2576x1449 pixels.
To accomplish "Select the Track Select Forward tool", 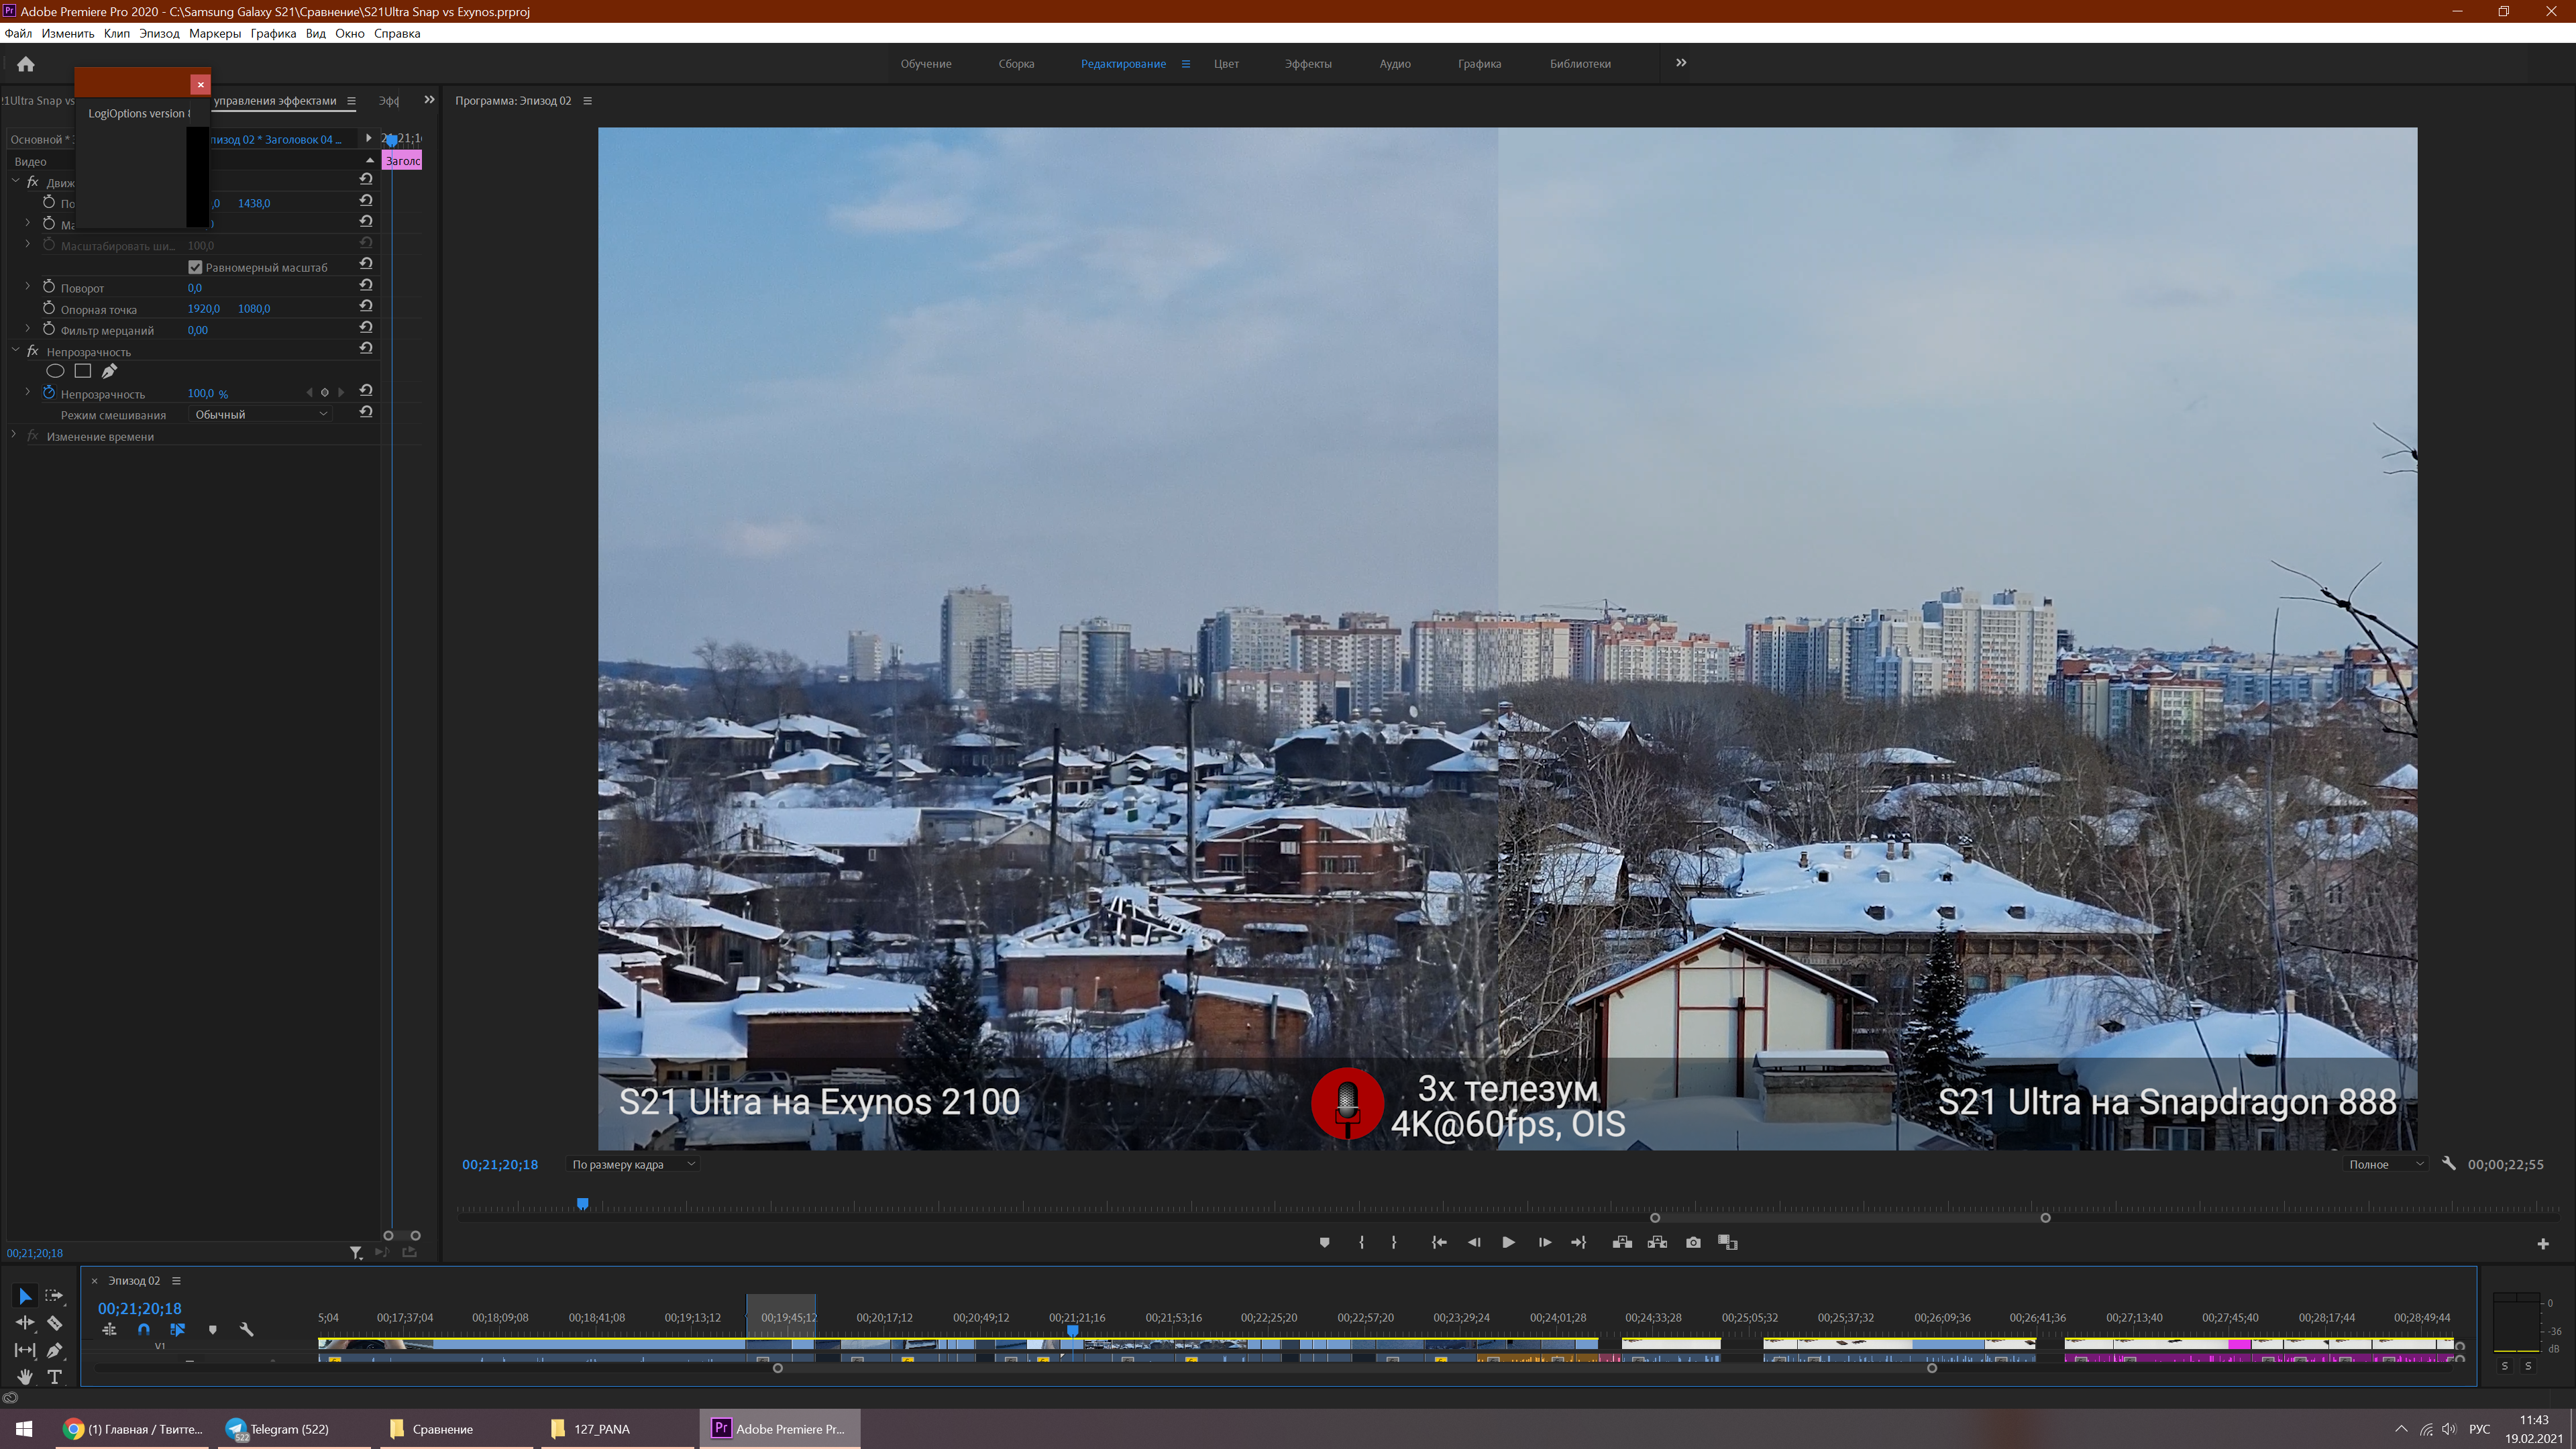I will click(54, 1296).
